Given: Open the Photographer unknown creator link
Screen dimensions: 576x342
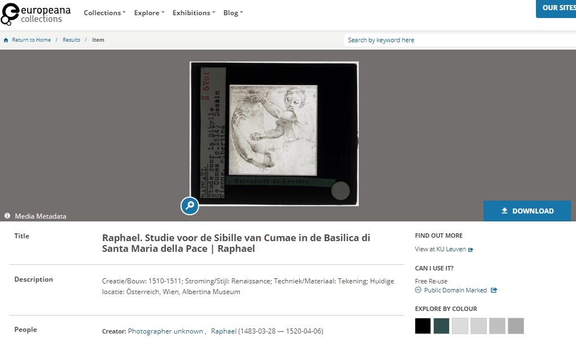Looking at the screenshot, I should click(x=165, y=331).
